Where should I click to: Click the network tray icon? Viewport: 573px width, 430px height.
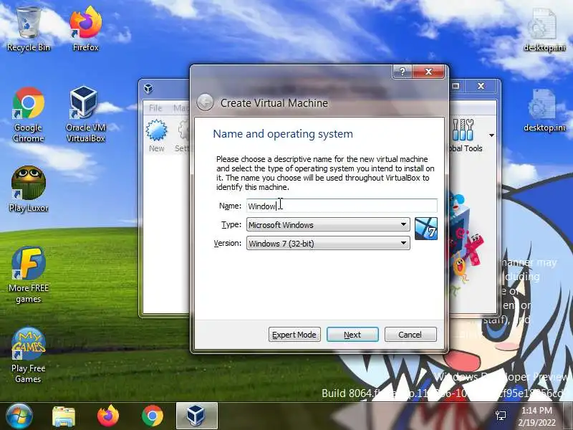(x=501, y=415)
